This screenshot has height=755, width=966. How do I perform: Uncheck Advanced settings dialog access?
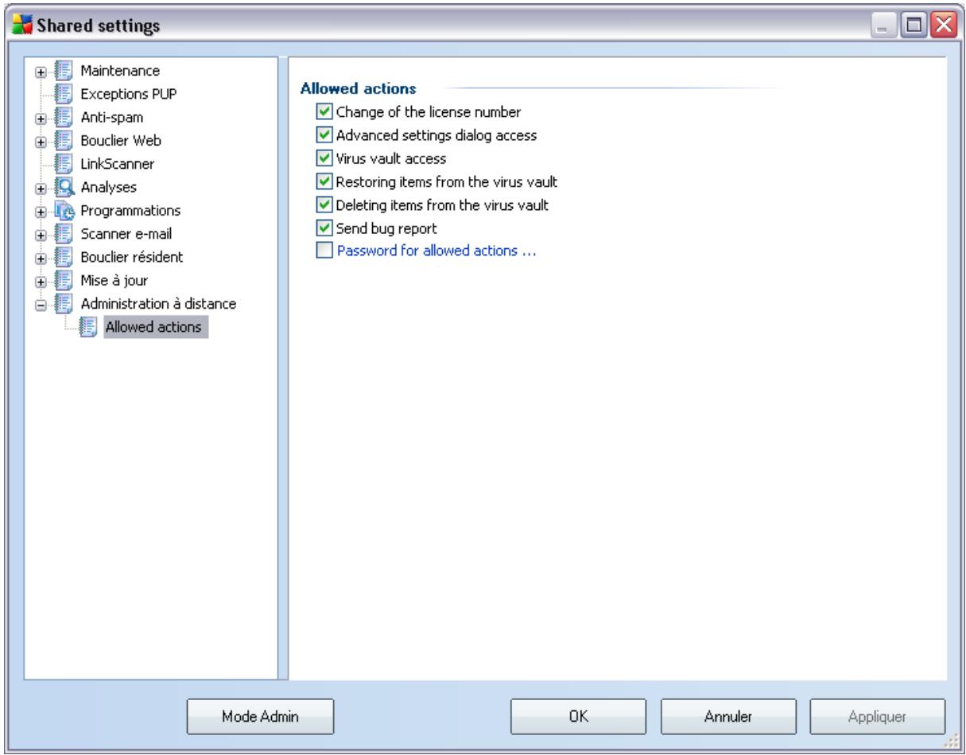coord(323,135)
